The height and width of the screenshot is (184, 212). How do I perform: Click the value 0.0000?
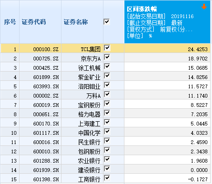point(199,170)
